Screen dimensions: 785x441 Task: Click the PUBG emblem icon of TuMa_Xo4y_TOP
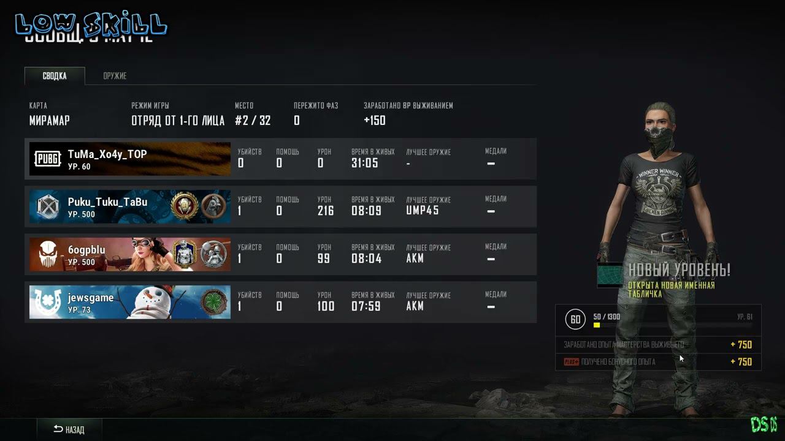point(47,159)
